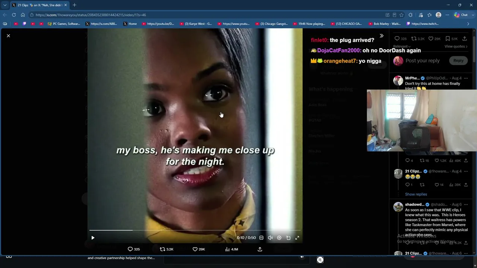
Task: Open Copilot Chat button
Action: point(461,15)
